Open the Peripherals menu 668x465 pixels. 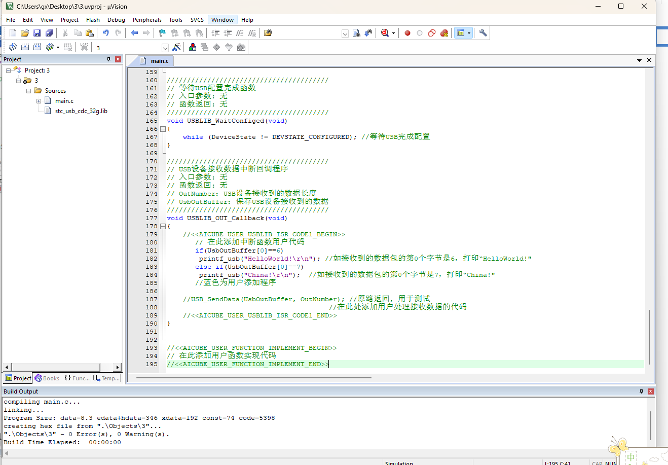tap(147, 20)
